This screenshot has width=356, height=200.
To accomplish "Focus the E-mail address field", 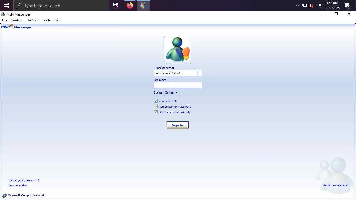I will tap(175, 73).
